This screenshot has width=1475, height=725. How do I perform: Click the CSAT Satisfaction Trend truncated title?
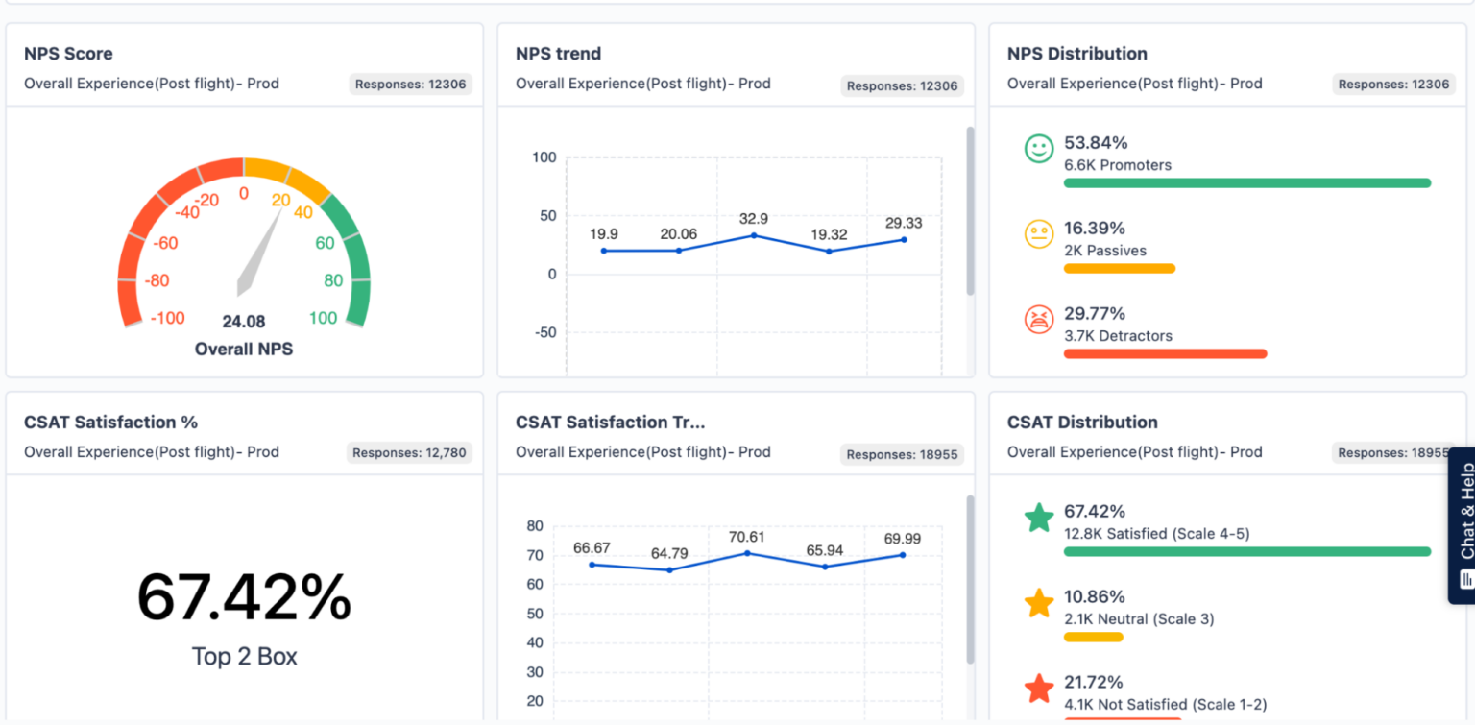[610, 423]
